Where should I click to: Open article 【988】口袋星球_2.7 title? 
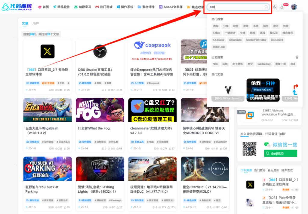(x=47, y=72)
